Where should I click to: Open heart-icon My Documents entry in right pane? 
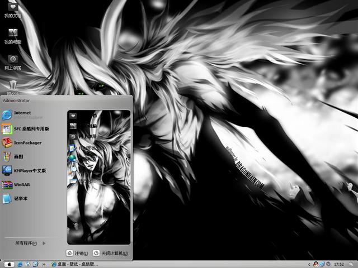(83, 116)
